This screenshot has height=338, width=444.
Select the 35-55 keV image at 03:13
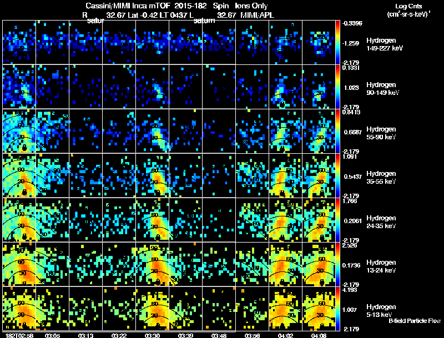(x=86, y=175)
